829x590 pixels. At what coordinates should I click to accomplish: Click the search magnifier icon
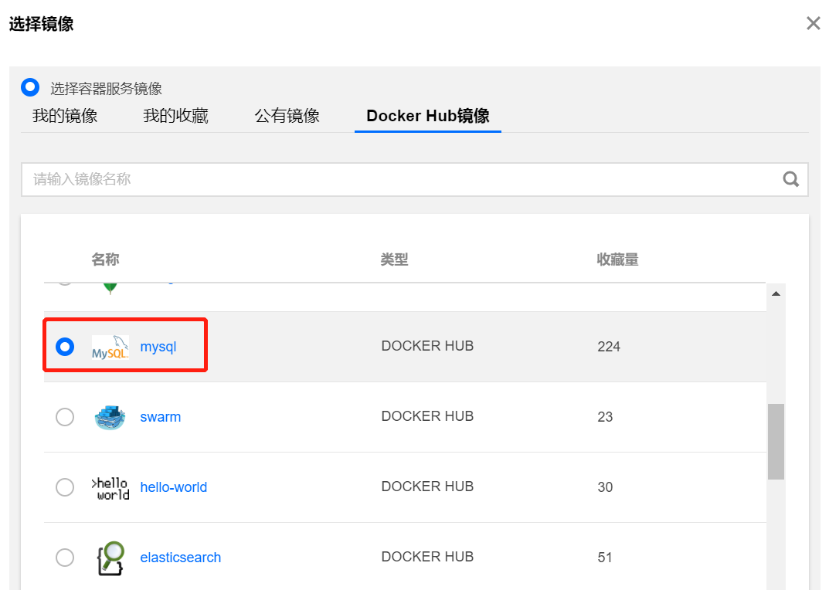(x=791, y=179)
